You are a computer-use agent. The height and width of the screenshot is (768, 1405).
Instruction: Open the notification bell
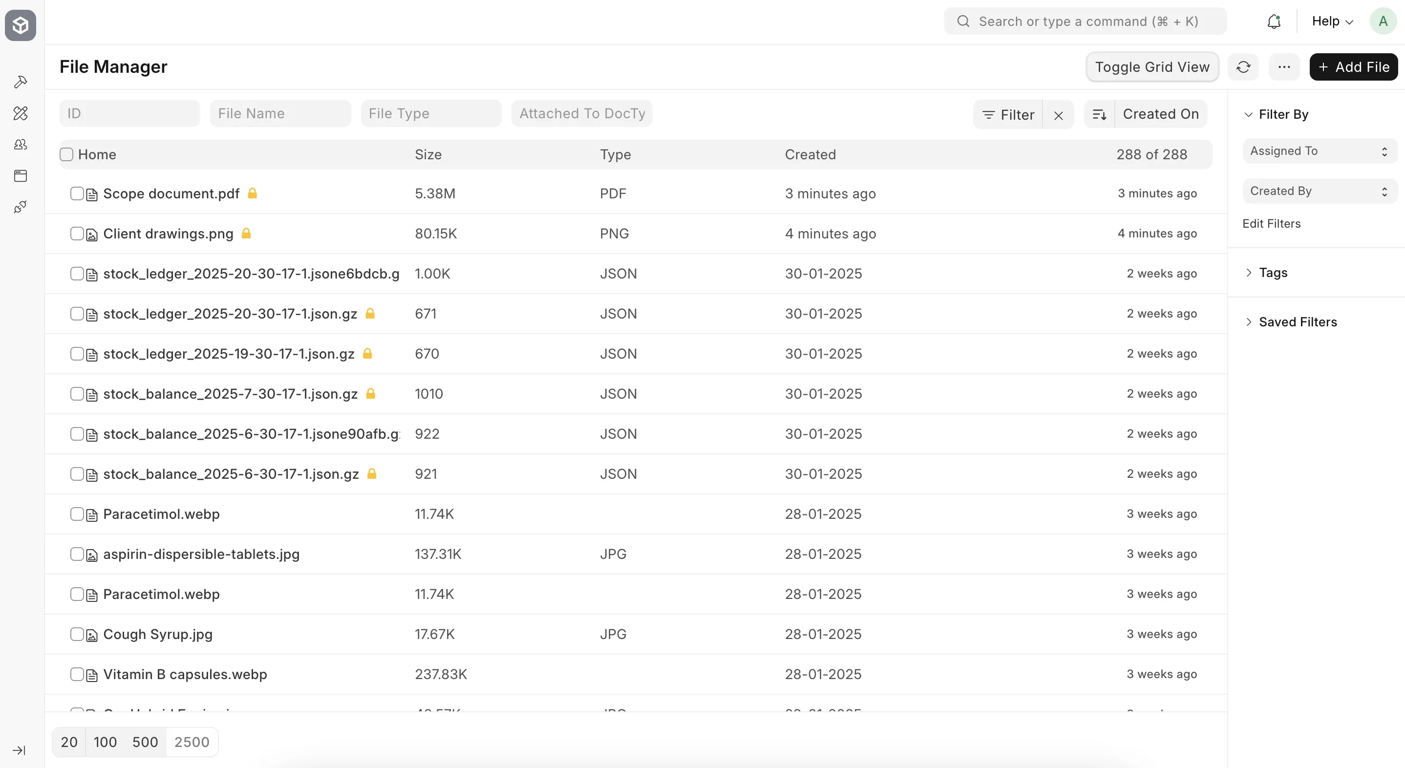(x=1274, y=21)
